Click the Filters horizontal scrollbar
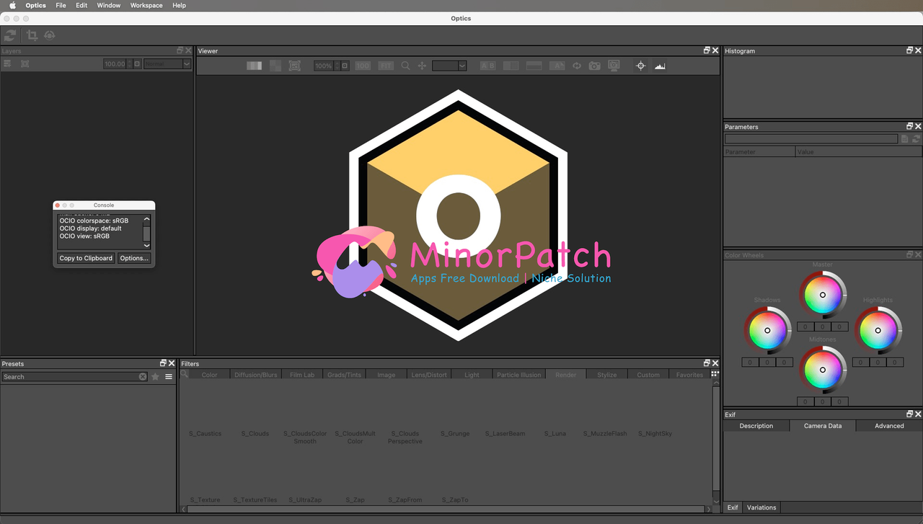Viewport: 923px width, 524px height. pos(446,509)
